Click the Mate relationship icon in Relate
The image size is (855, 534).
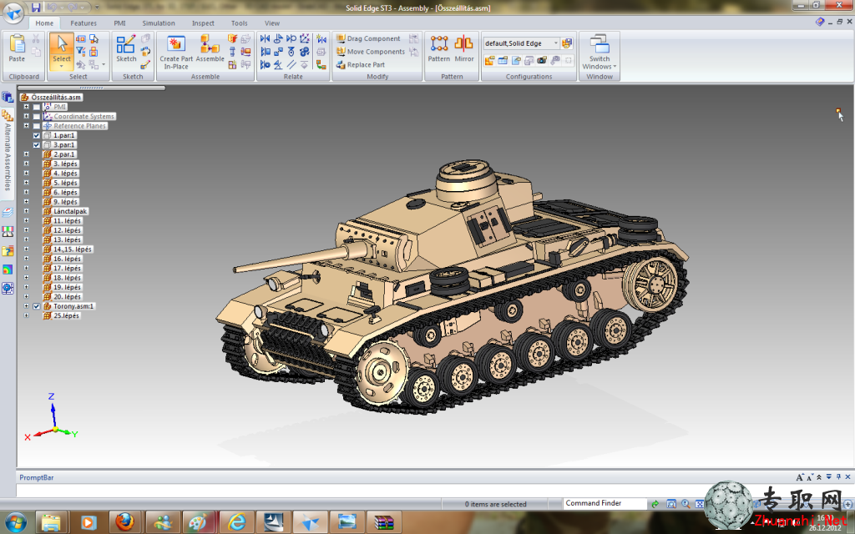click(265, 38)
